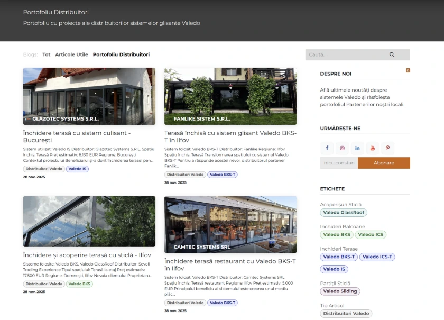Select the Portofoliu Distribuitori blog filter

point(121,54)
